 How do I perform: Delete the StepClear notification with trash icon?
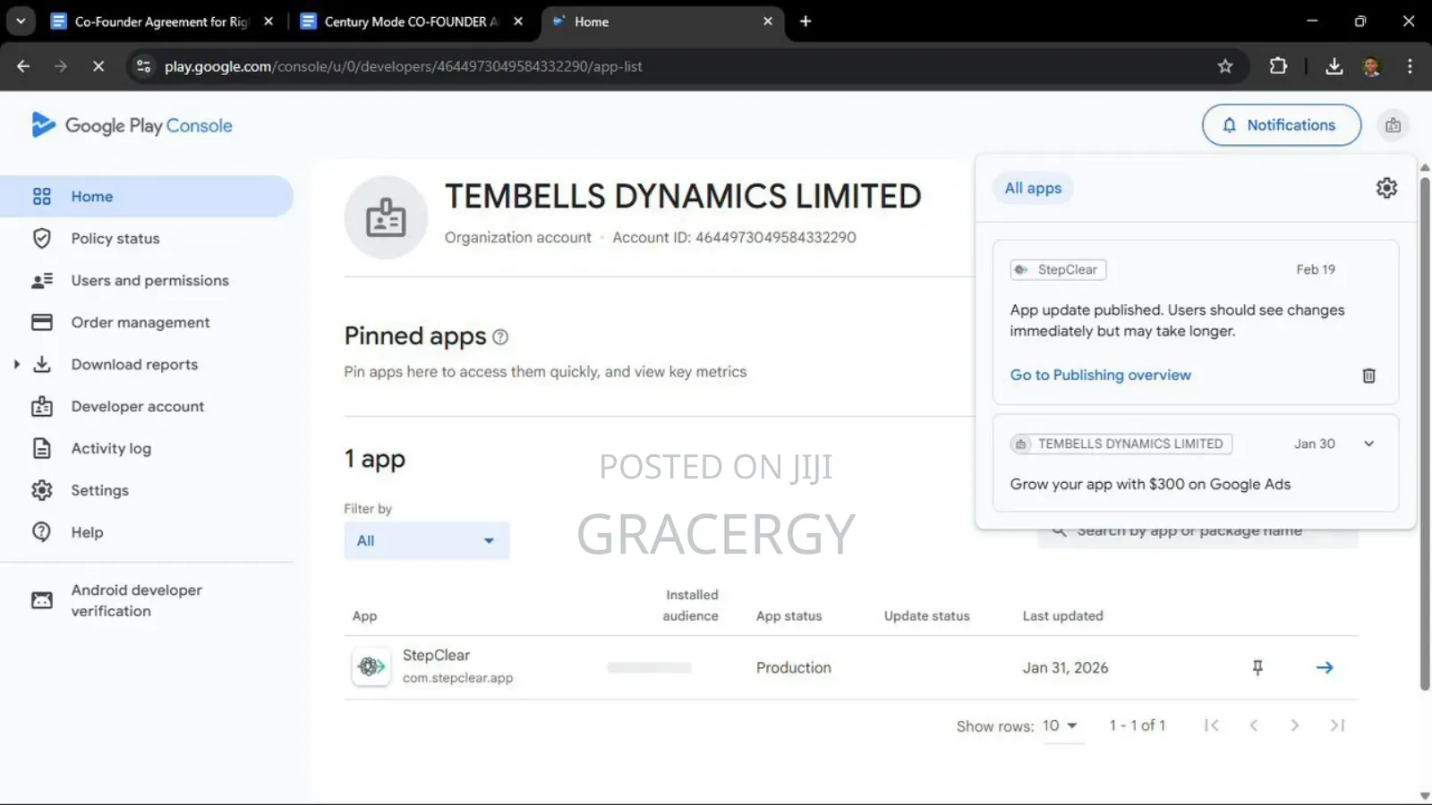1368,376
